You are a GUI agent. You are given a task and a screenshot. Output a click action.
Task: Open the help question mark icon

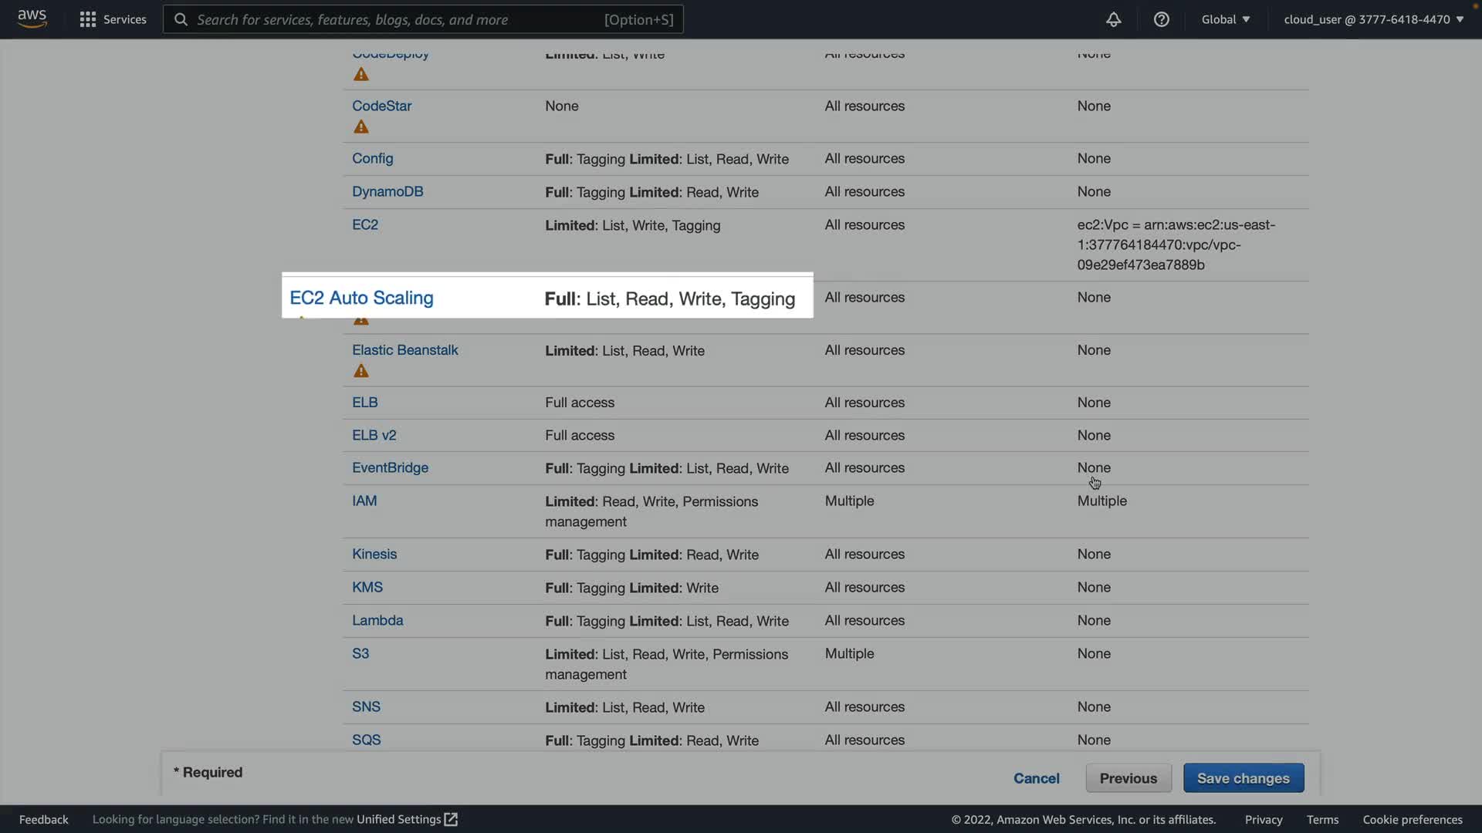tap(1161, 19)
